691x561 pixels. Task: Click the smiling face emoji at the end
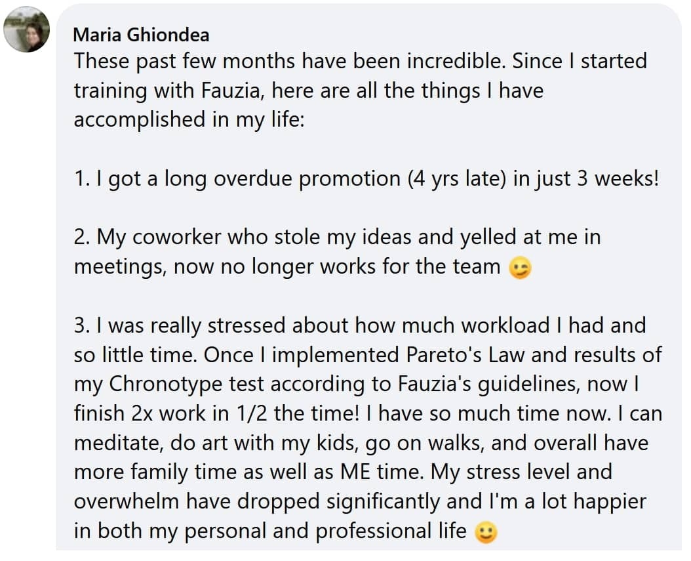[485, 532]
